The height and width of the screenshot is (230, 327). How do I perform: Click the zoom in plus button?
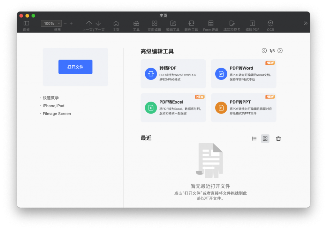(71, 23)
